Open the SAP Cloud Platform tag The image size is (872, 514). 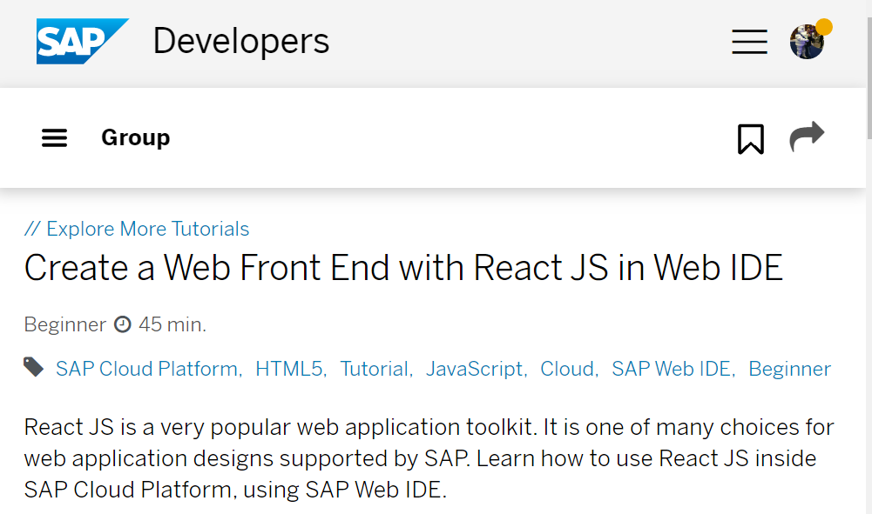click(x=148, y=369)
